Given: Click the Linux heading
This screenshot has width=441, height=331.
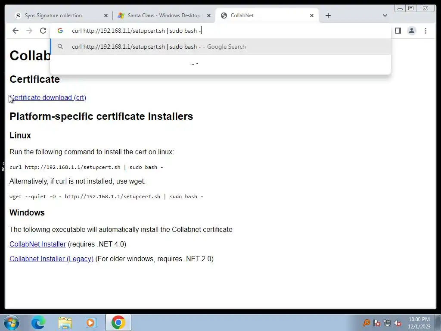Looking at the screenshot, I should pos(20,135).
